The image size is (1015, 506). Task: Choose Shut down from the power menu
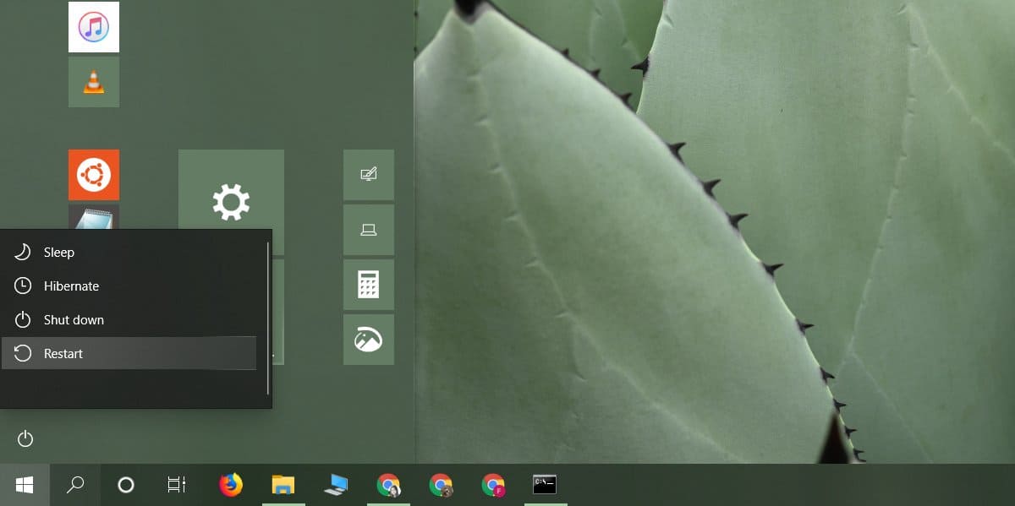pyautogui.click(x=127, y=319)
